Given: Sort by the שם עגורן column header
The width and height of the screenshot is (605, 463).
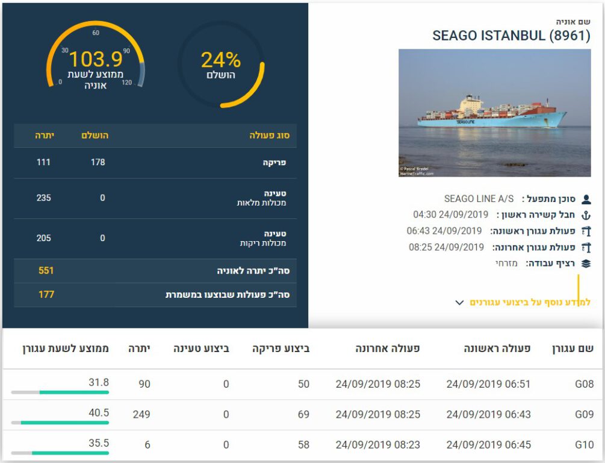Looking at the screenshot, I should (x=572, y=348).
